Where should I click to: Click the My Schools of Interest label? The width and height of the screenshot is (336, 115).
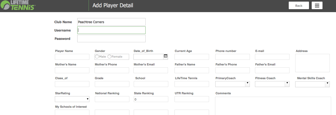71,107
